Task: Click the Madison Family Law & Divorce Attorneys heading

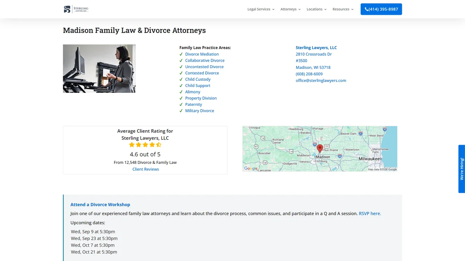Action: point(134,30)
